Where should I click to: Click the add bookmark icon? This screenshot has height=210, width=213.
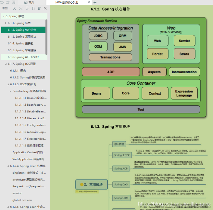pyautogui.click(x=27, y=8)
